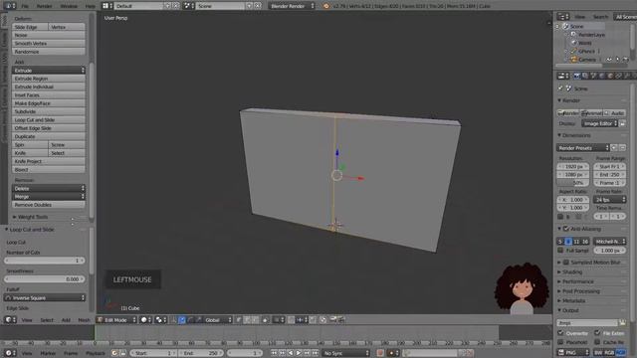Open the Inverse Square falloff dropdown
637x358 pixels.
tap(45, 298)
